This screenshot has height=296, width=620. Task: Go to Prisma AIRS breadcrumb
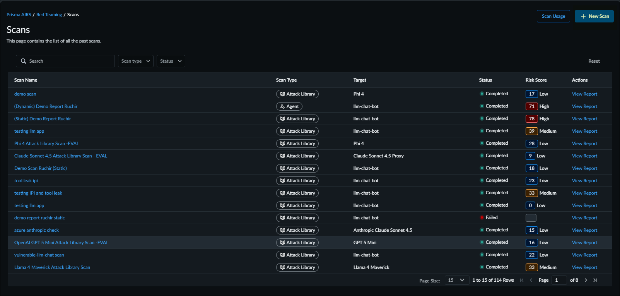(19, 15)
